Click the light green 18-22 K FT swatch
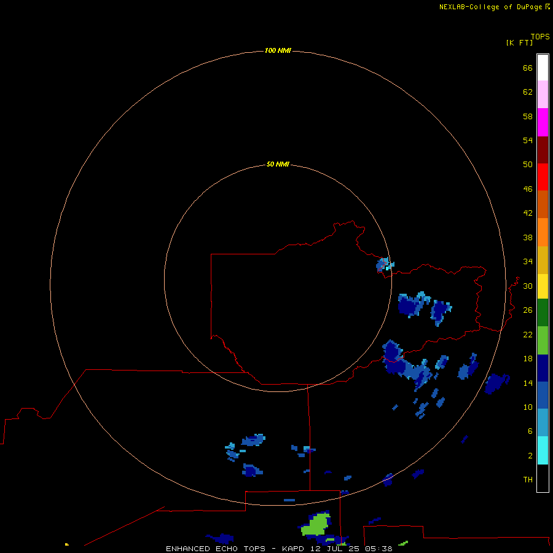Image resolution: width=553 pixels, height=553 pixels. coord(543,340)
